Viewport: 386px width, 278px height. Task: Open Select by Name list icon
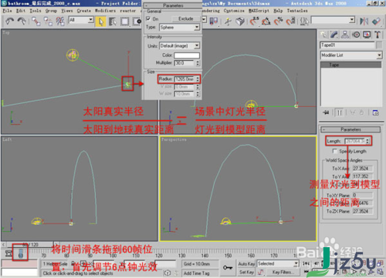(x=113, y=22)
